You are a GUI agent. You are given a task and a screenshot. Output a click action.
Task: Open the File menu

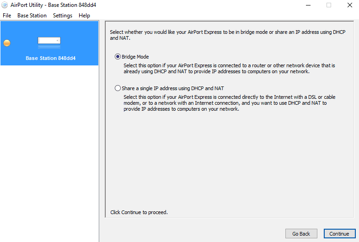7,16
